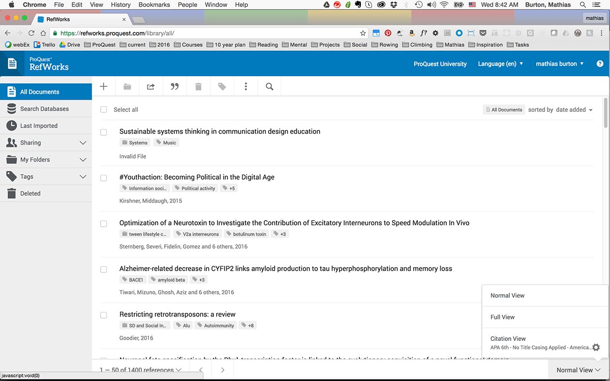Tick checkbox for Restricting retrotransposons reference

[104, 315]
